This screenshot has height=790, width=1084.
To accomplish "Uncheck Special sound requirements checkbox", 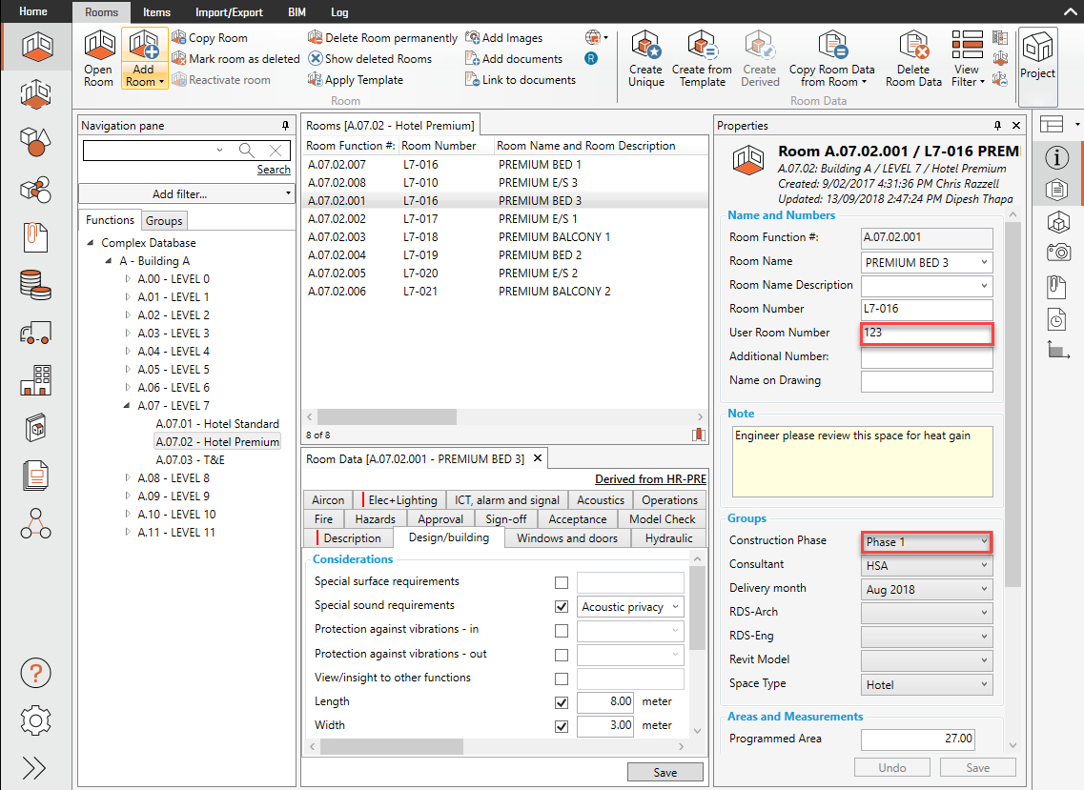I will pyautogui.click(x=562, y=606).
